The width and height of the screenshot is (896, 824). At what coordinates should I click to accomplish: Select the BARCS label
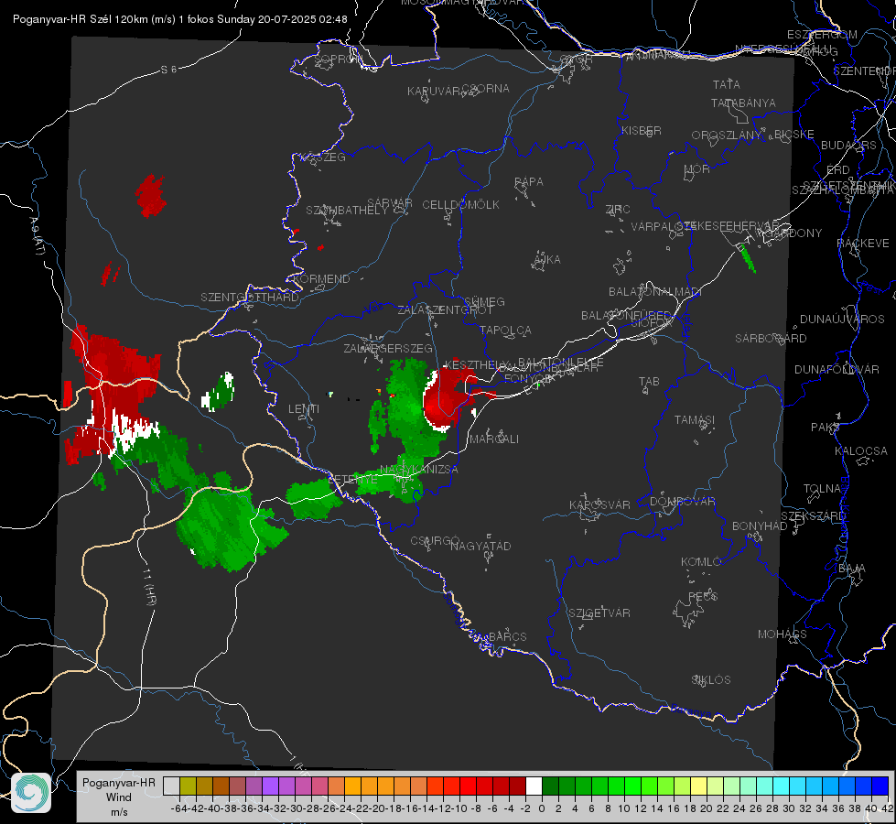point(507,636)
